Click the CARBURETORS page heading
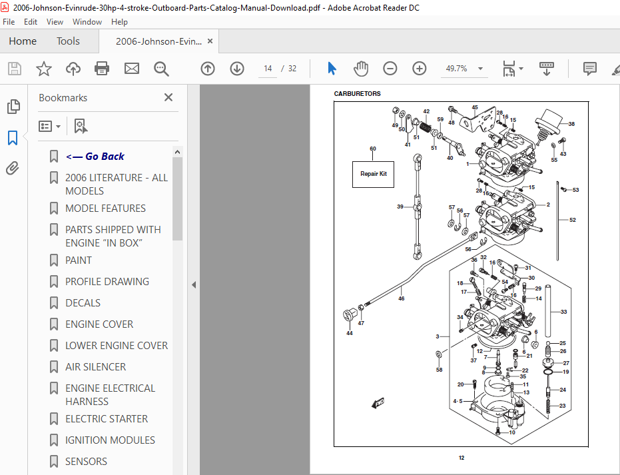The width and height of the screenshot is (620, 475). (357, 94)
